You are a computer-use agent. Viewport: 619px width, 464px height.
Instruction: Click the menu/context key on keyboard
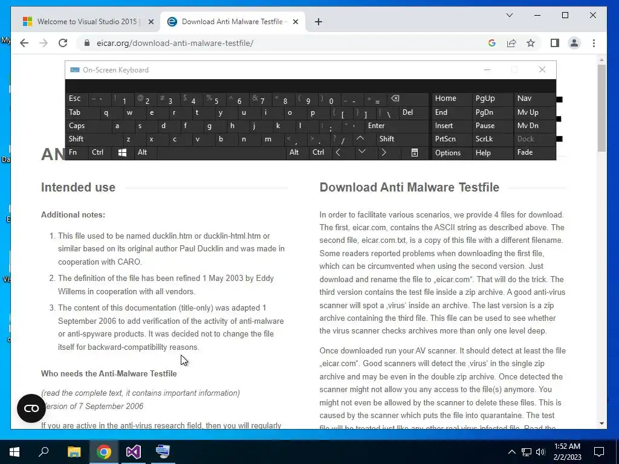pyautogui.click(x=415, y=153)
